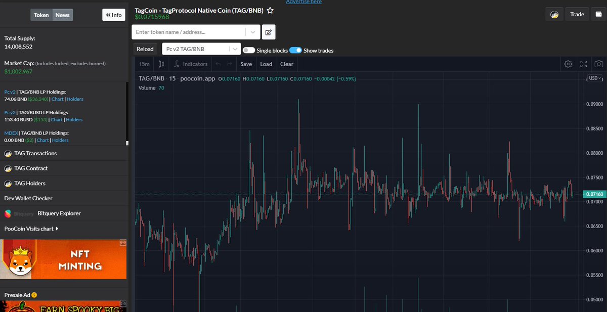Click Clear in the chart toolbar

pyautogui.click(x=287, y=64)
